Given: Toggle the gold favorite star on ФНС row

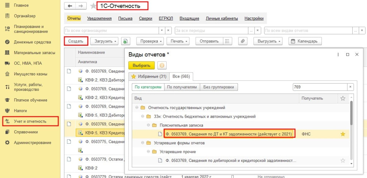Looking at the screenshot, I should 343,134.
